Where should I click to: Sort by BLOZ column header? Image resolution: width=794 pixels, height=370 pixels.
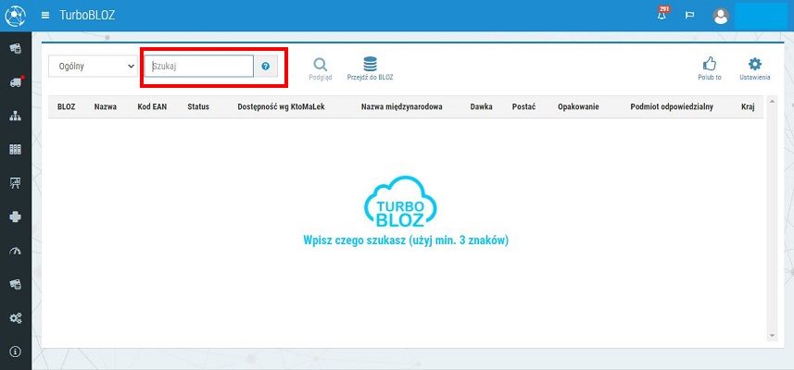point(67,107)
